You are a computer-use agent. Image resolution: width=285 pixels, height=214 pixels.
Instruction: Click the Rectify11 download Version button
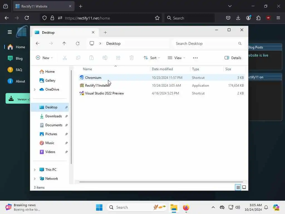point(18,98)
